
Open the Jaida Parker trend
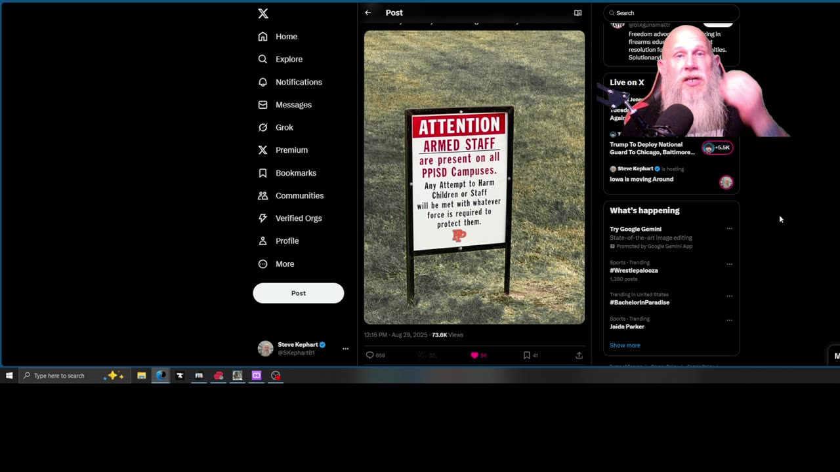627,326
